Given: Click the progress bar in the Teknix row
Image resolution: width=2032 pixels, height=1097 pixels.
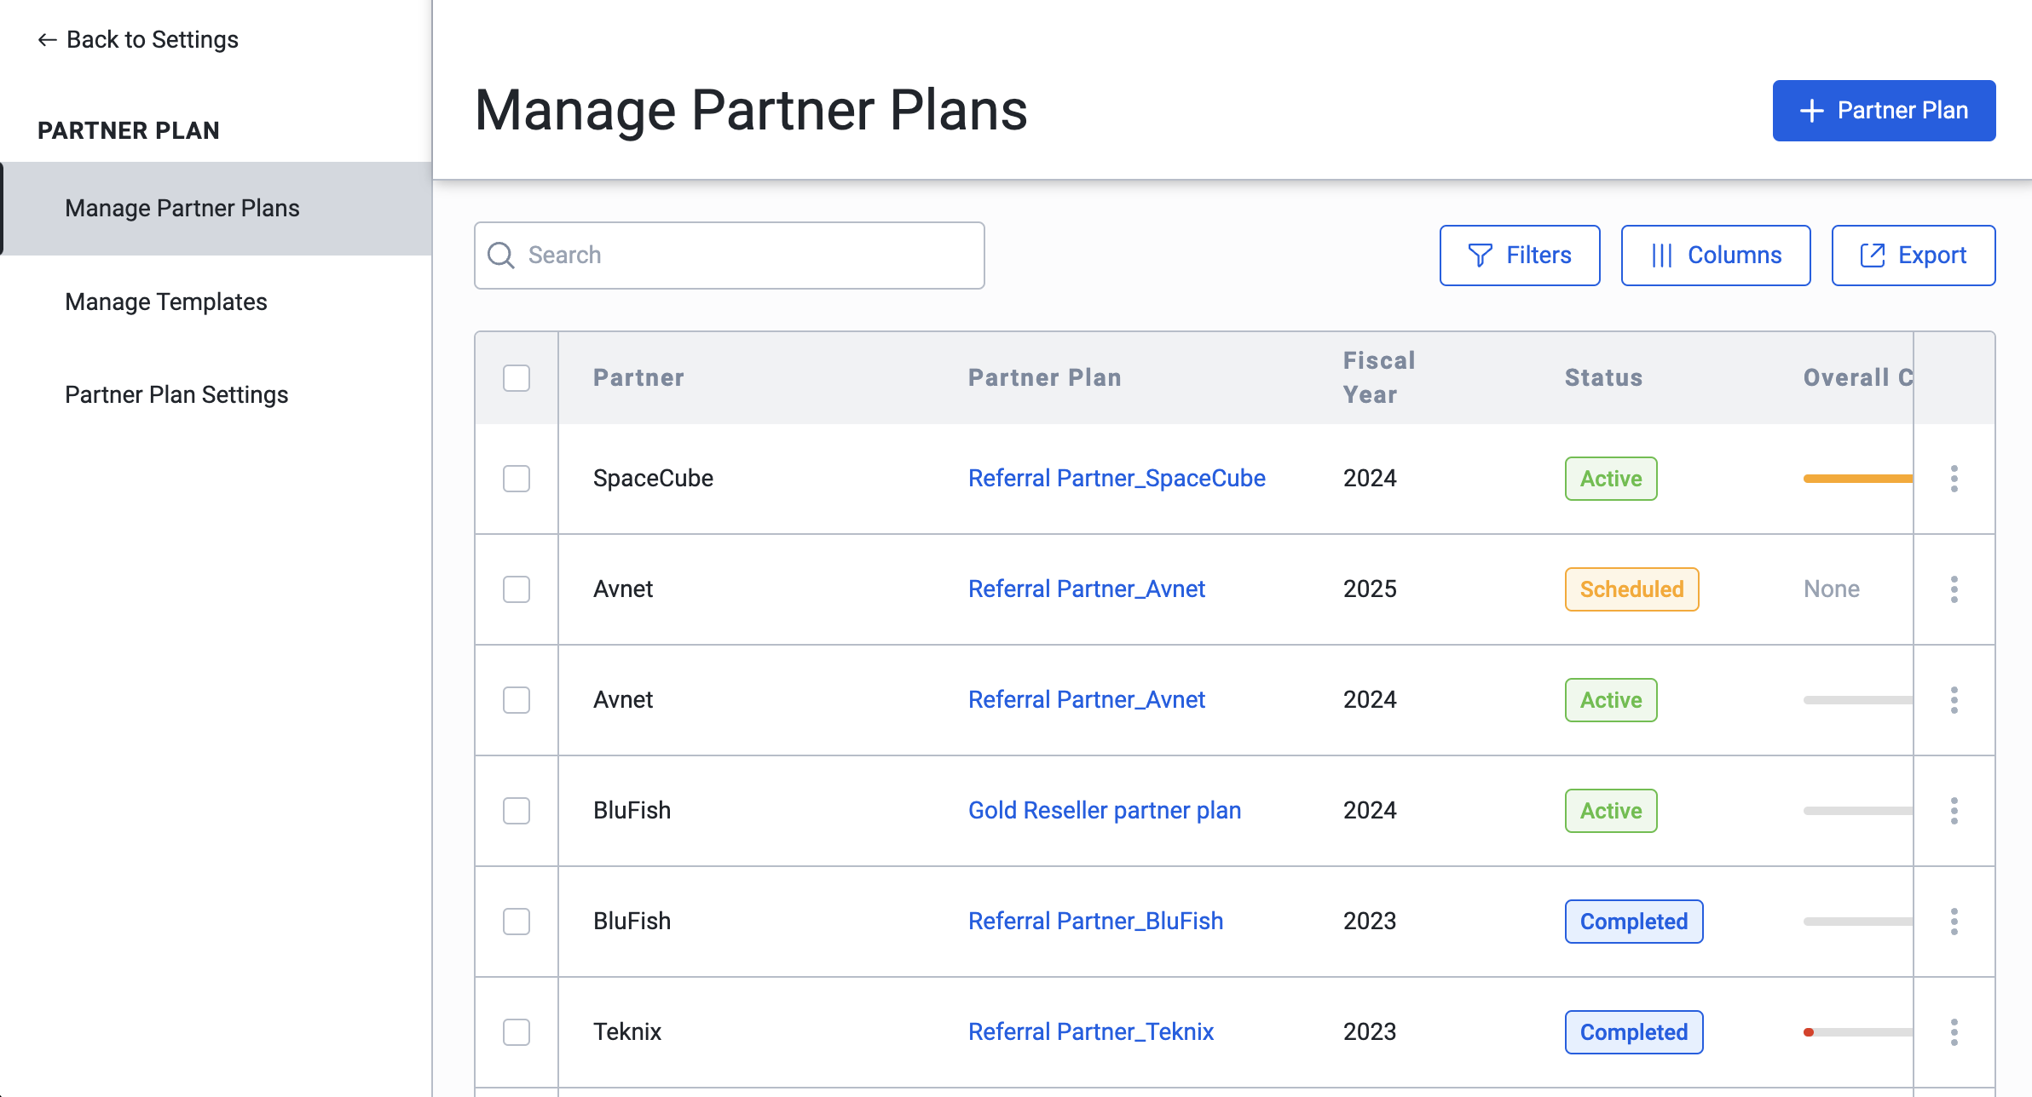Looking at the screenshot, I should point(1858,1032).
